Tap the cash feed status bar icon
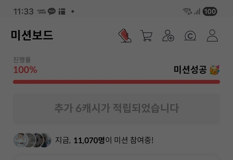Image resolution: width=233 pixels, height=160 pixels. pos(42,11)
